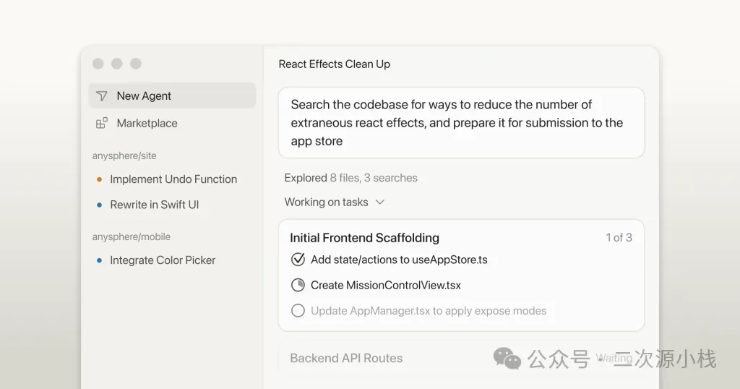This screenshot has height=389, width=740.
Task: Click the red window close dot
Action: [x=98, y=64]
